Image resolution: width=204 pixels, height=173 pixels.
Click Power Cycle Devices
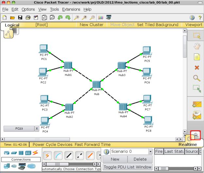pyautogui.click(x=52, y=144)
